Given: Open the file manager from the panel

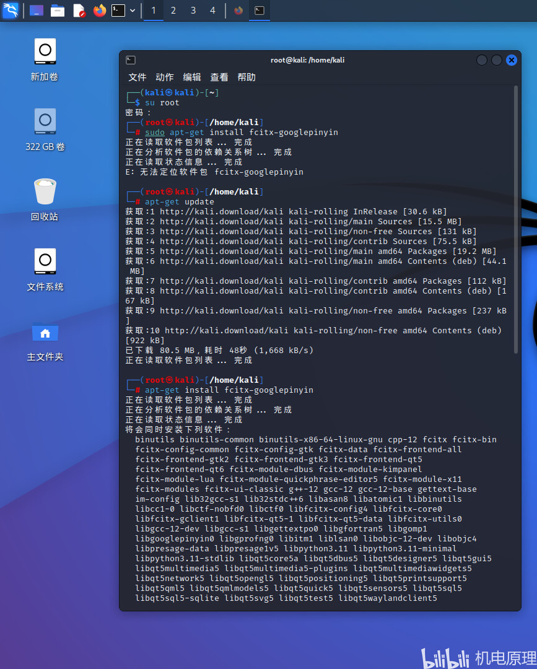Looking at the screenshot, I should point(58,11).
